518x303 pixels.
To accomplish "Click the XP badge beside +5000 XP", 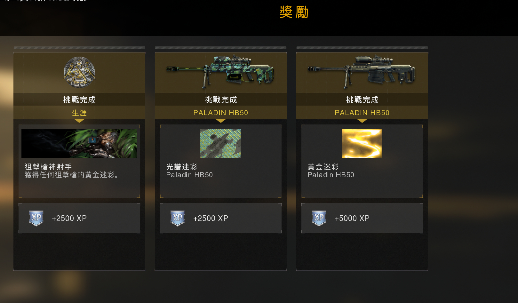I will point(319,218).
